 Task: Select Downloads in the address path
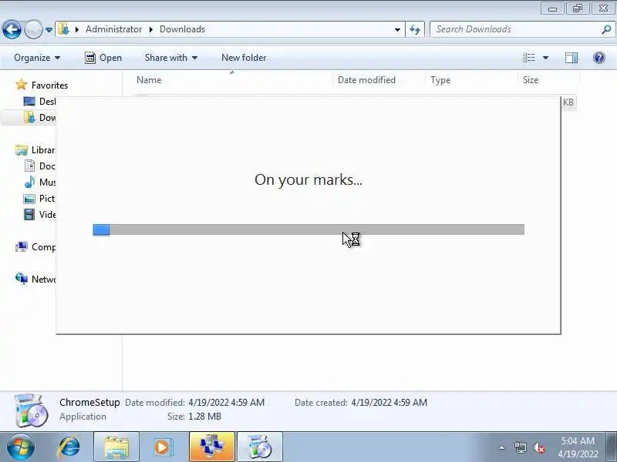coord(182,29)
